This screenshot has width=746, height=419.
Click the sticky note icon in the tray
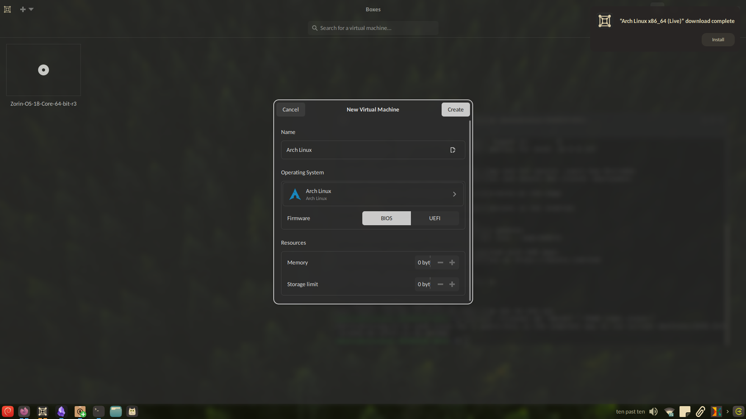685,411
